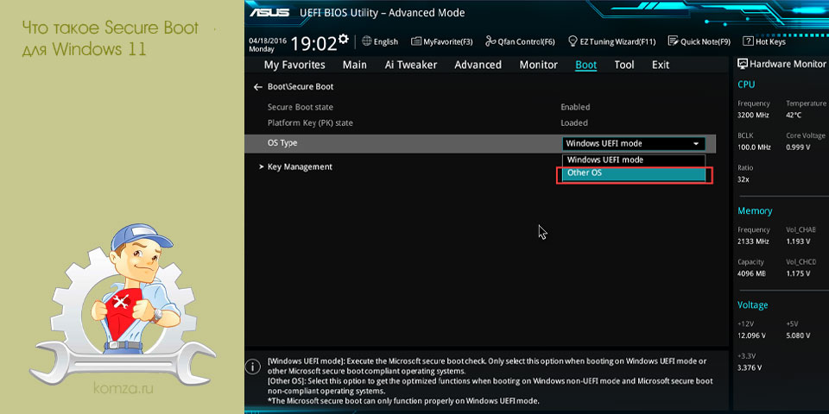Click the Platform Key (PK) state label
Screen dimensions: 829x414
tap(310, 123)
